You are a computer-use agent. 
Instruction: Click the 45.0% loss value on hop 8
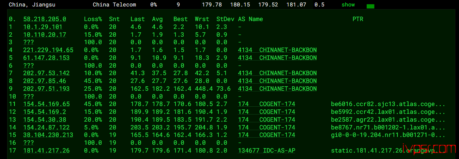coord(93,81)
